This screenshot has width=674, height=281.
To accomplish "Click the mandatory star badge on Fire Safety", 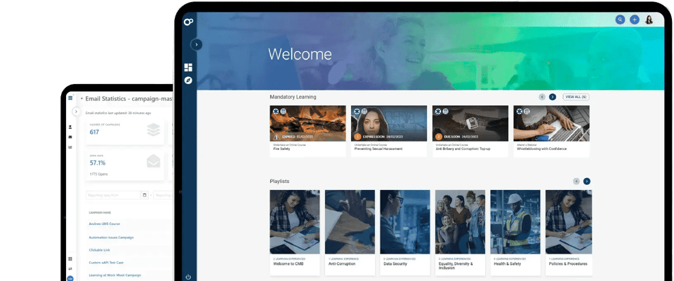I will [275, 111].
